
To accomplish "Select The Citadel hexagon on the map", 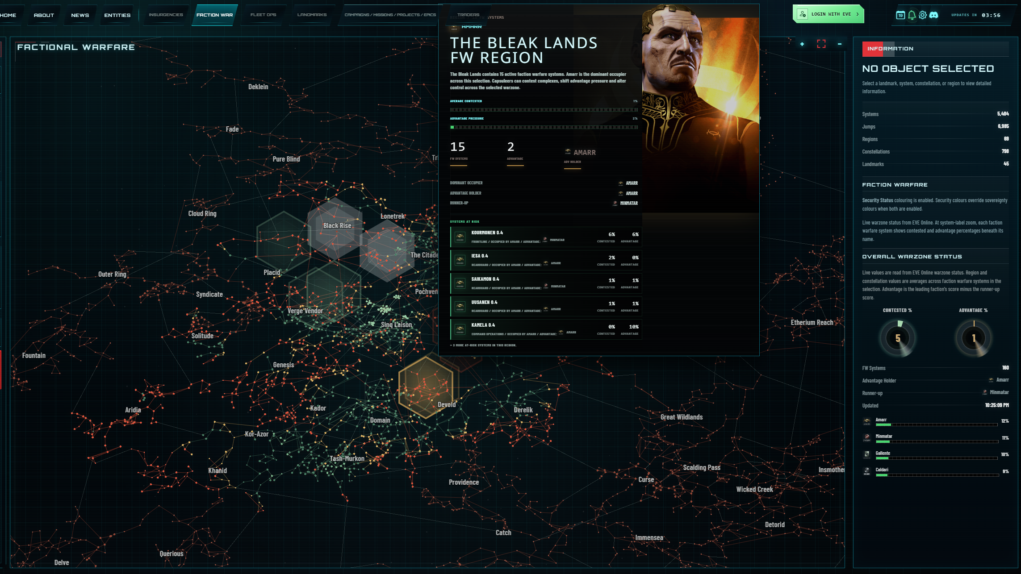I will click(x=387, y=250).
